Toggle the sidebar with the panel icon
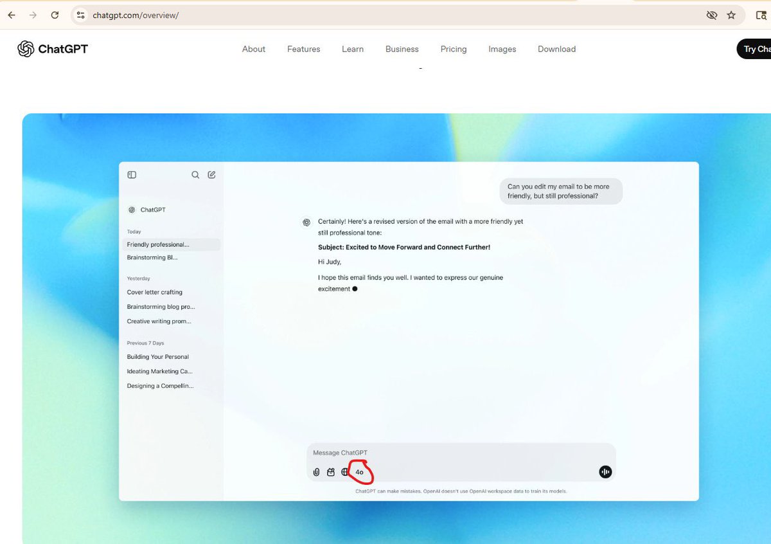 pos(132,175)
